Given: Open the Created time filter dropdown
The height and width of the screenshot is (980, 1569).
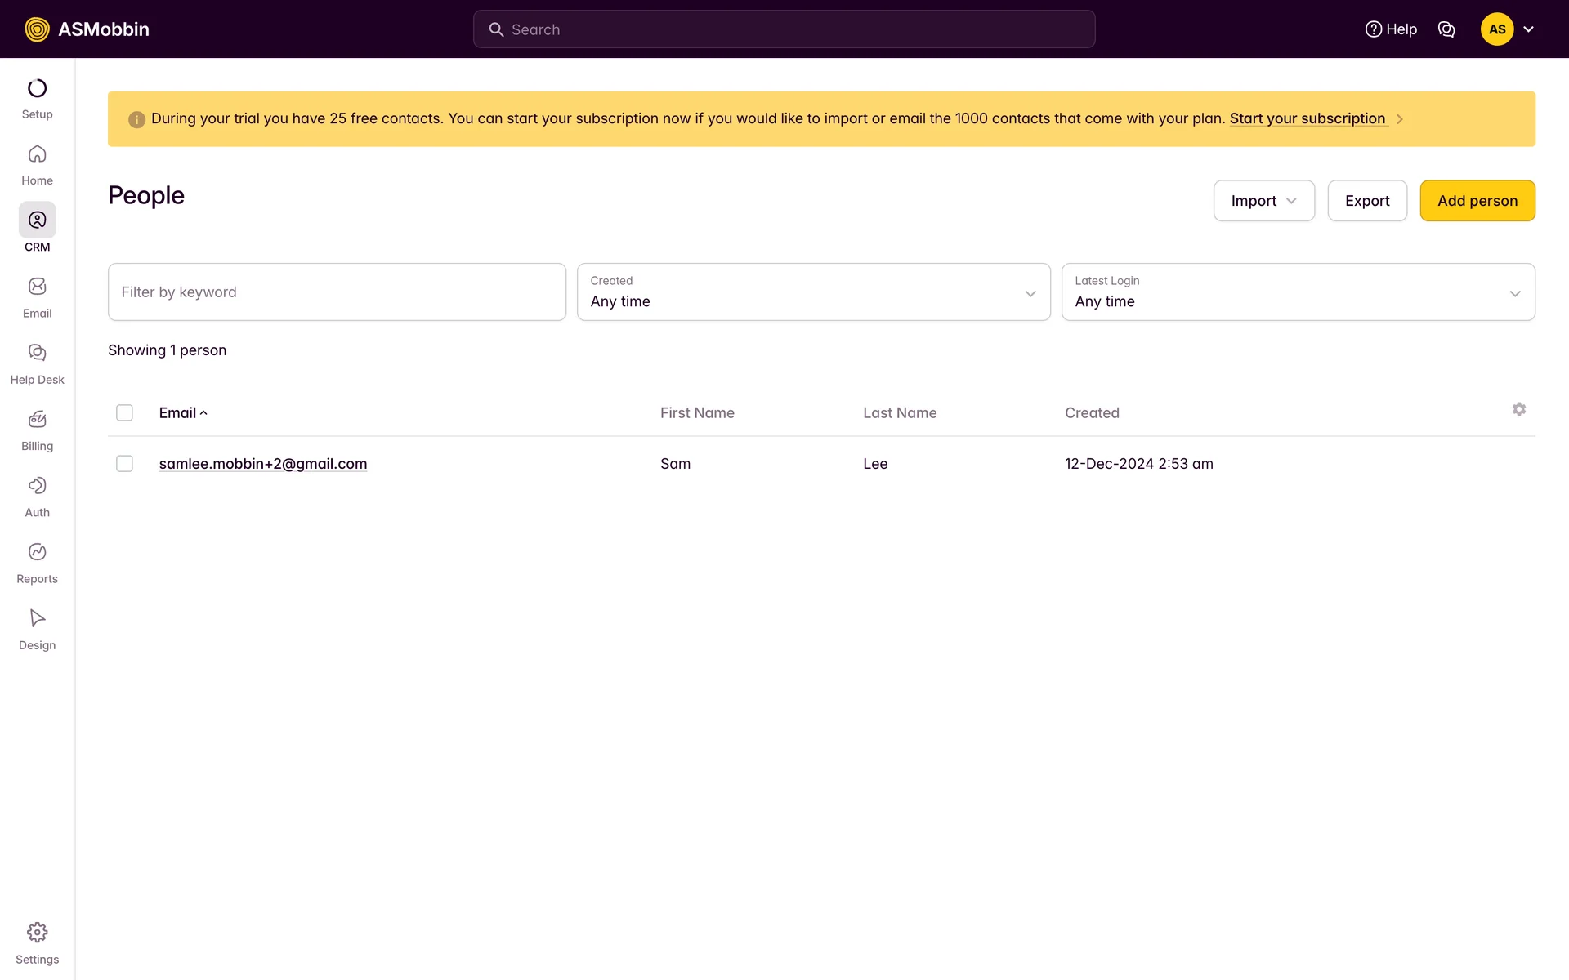Looking at the screenshot, I should coord(813,292).
